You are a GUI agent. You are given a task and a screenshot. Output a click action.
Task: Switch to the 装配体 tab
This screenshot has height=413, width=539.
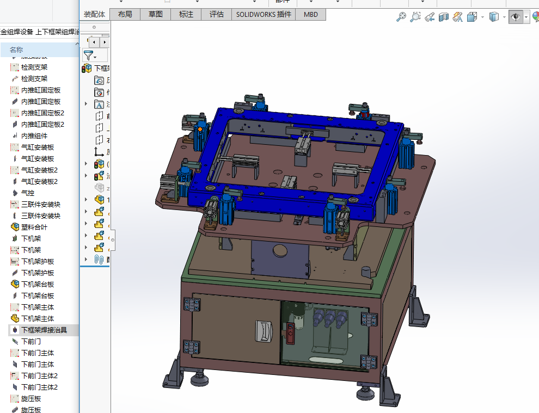click(94, 15)
